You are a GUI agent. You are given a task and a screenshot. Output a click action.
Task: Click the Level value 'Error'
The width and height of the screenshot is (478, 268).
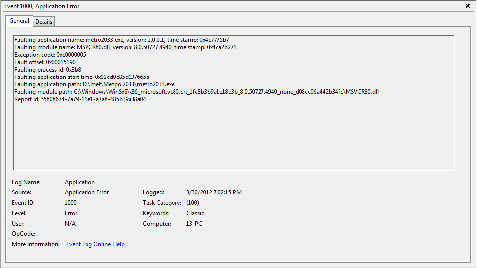(71, 213)
